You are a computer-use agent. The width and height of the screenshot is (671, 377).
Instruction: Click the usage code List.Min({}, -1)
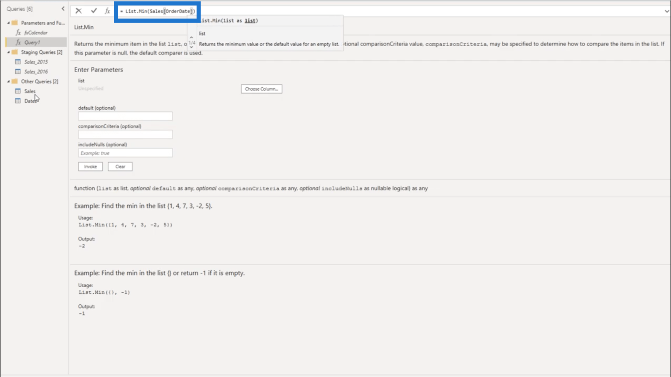104,292
